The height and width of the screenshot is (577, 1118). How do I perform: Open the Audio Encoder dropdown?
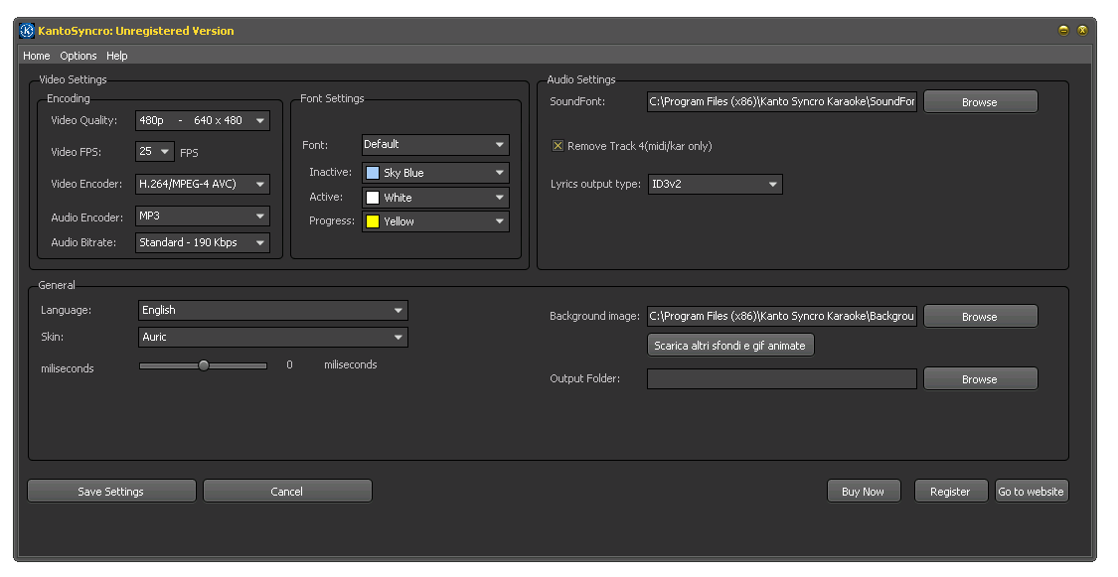point(203,216)
